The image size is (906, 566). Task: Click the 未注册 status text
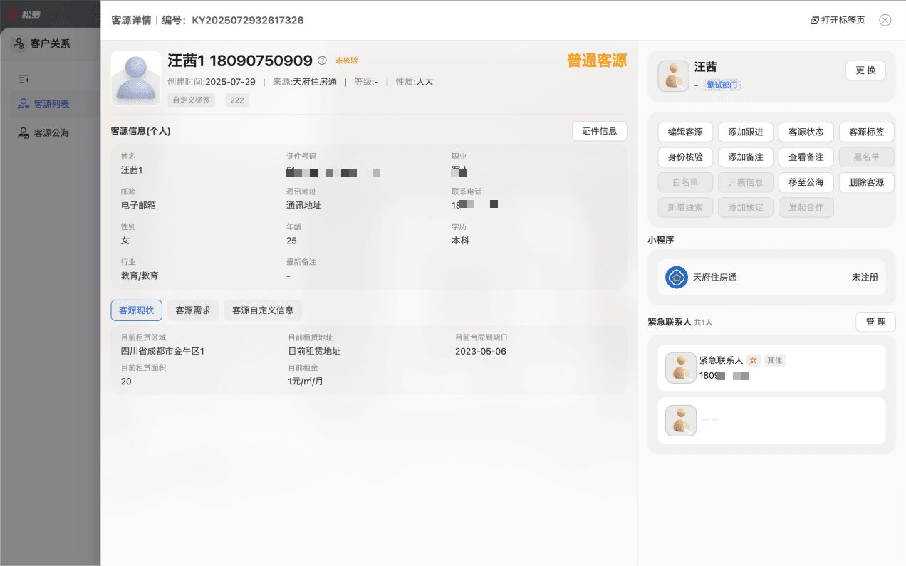[x=865, y=277]
